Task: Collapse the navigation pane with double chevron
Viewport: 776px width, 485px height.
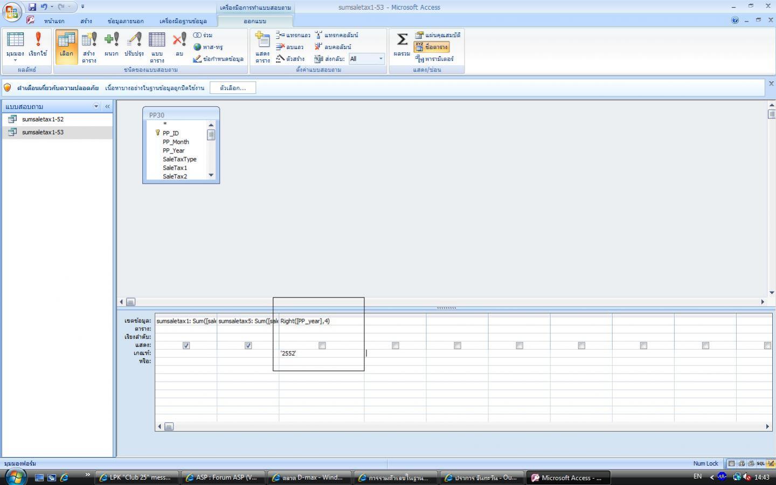Action: tap(107, 106)
